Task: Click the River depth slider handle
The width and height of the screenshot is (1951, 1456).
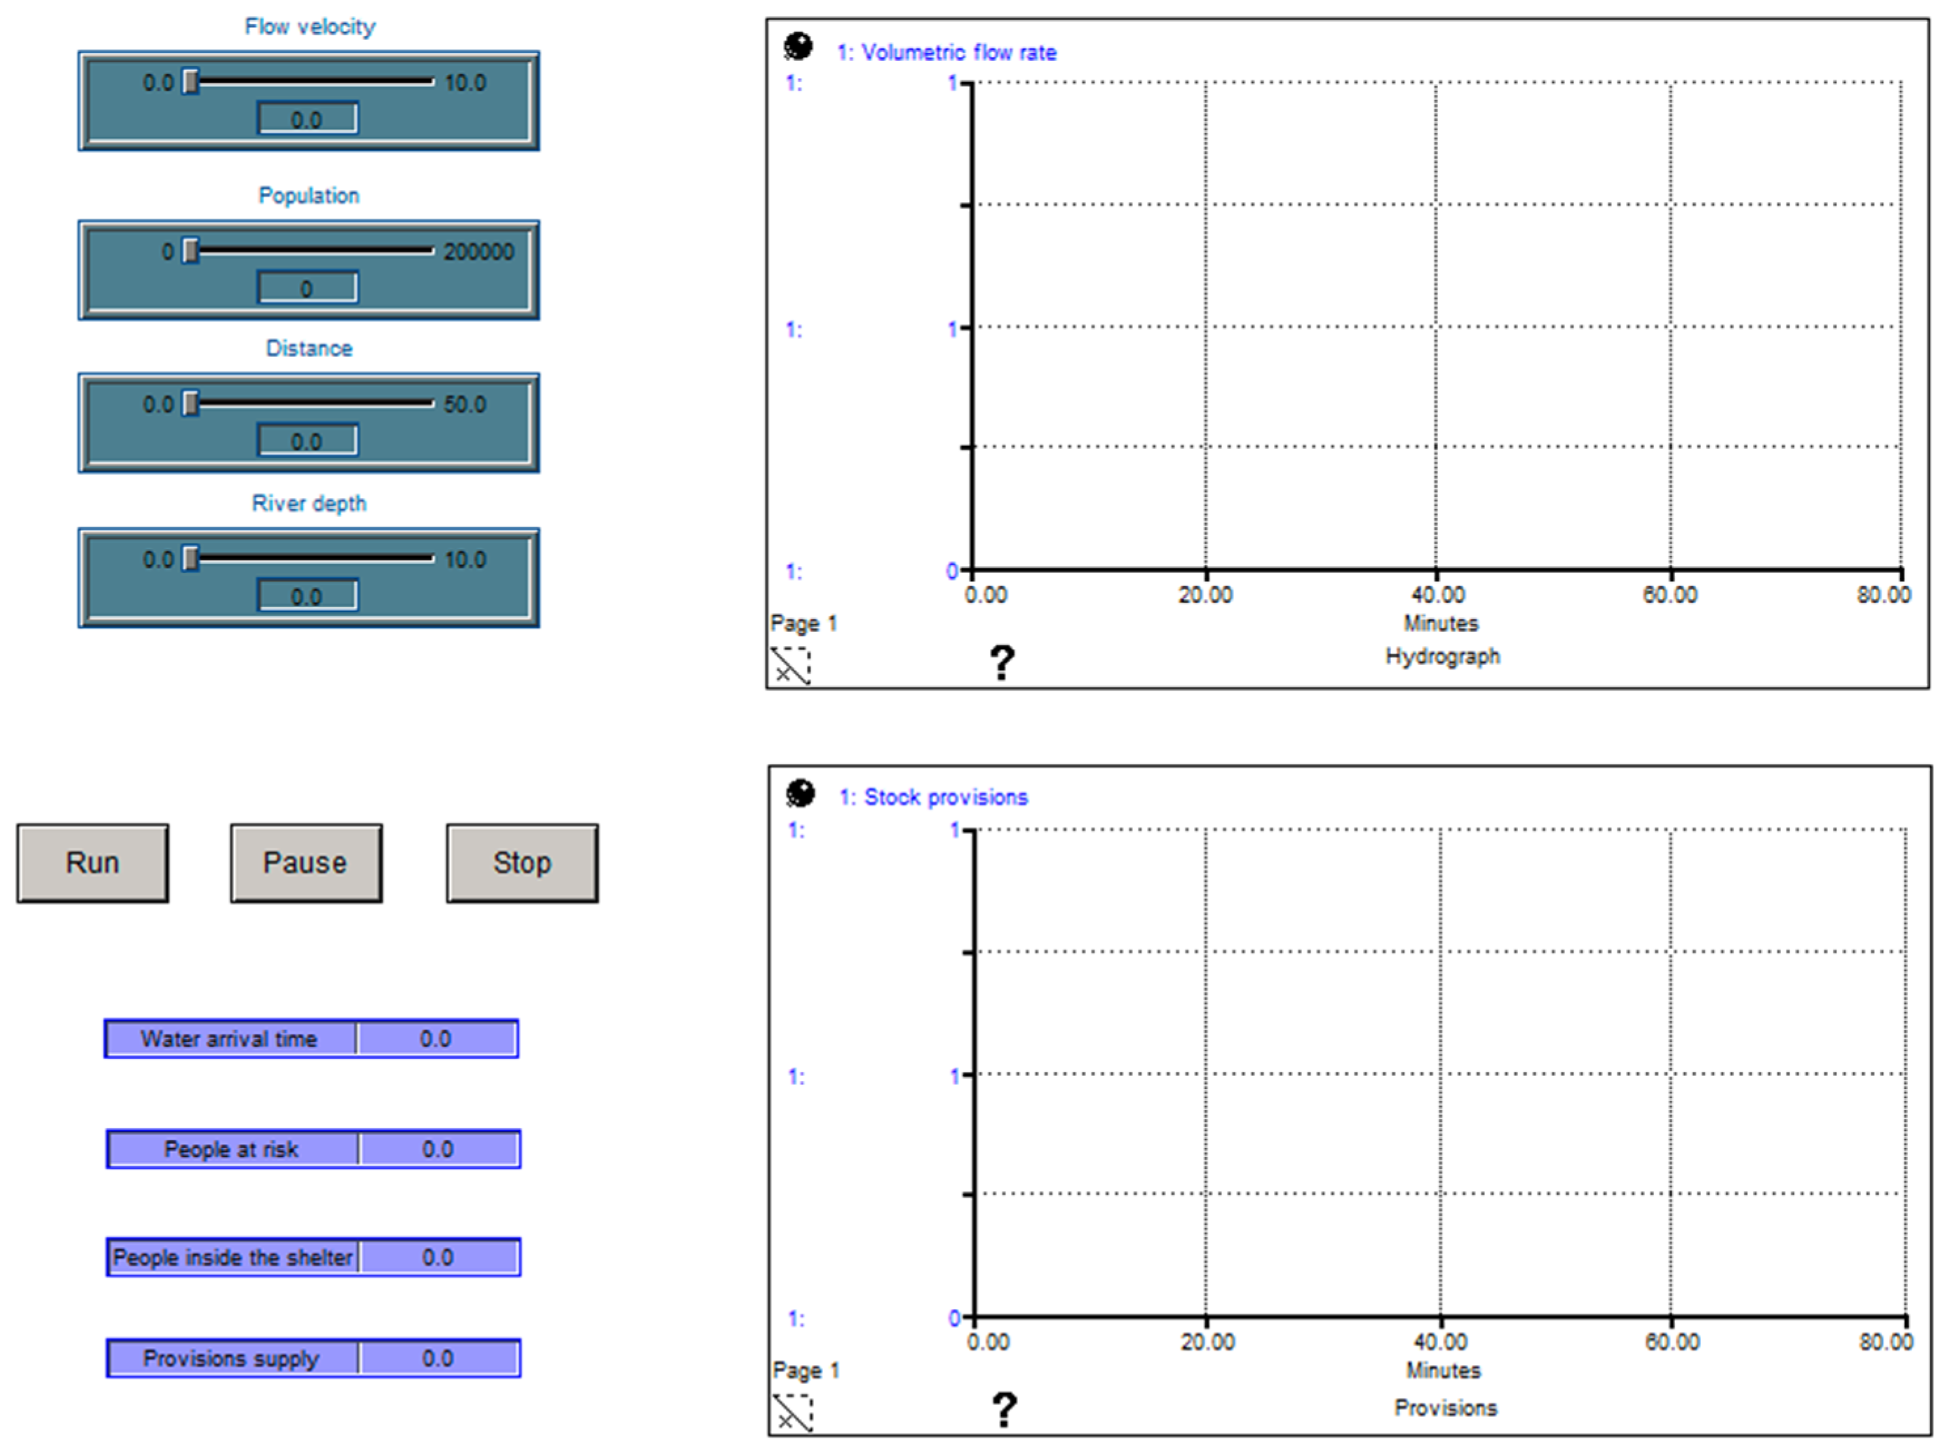Action: click(190, 559)
